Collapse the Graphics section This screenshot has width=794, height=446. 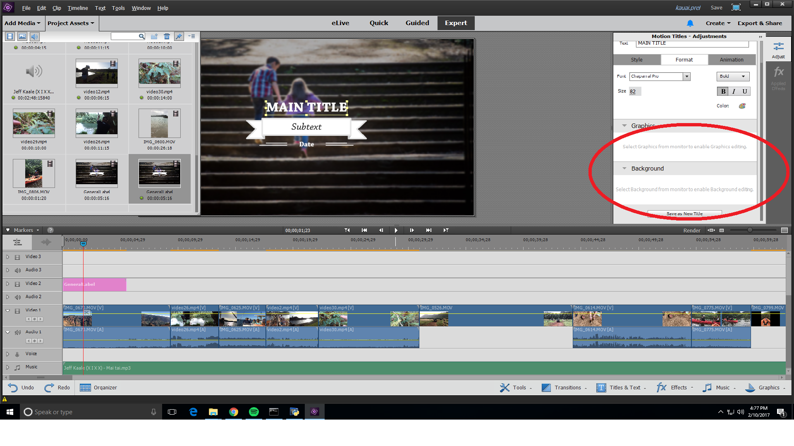[x=624, y=126]
